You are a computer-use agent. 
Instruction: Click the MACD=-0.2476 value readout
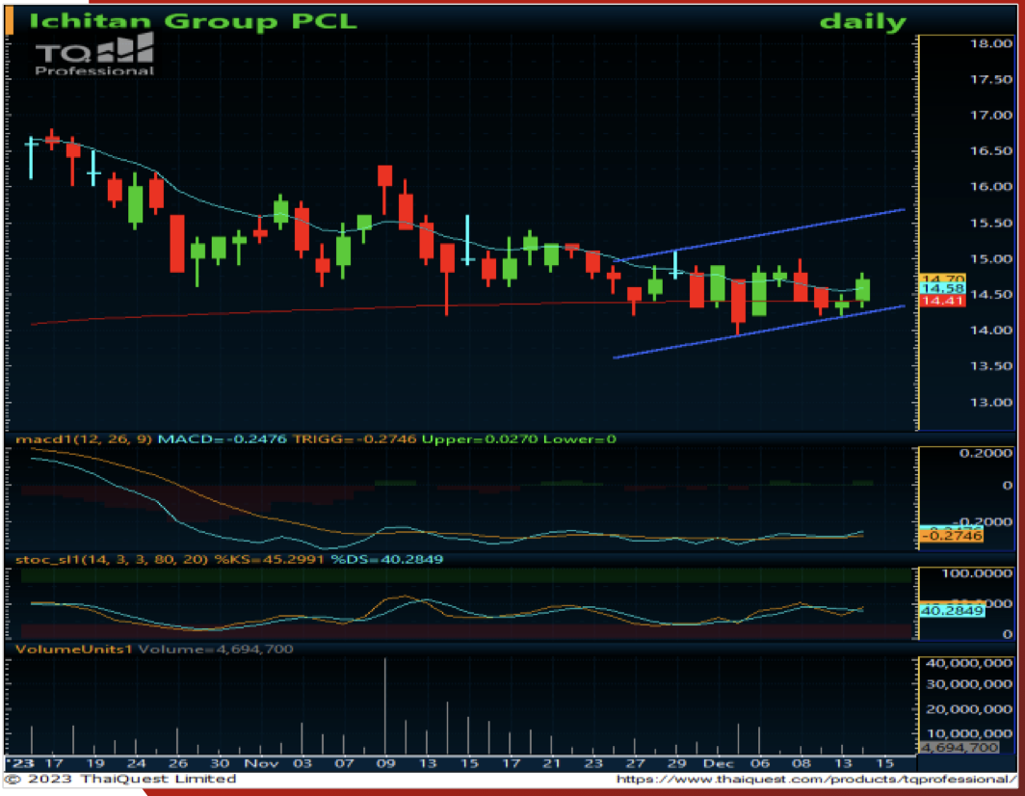pos(223,438)
